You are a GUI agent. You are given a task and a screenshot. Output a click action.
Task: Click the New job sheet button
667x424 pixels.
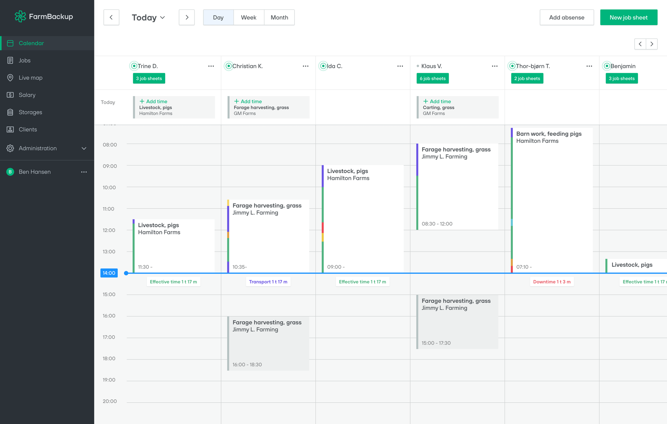click(628, 17)
